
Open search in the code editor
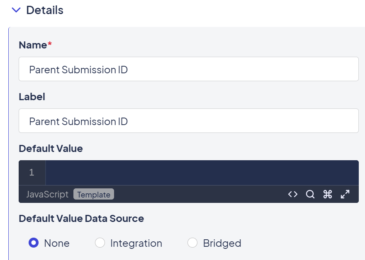click(310, 194)
